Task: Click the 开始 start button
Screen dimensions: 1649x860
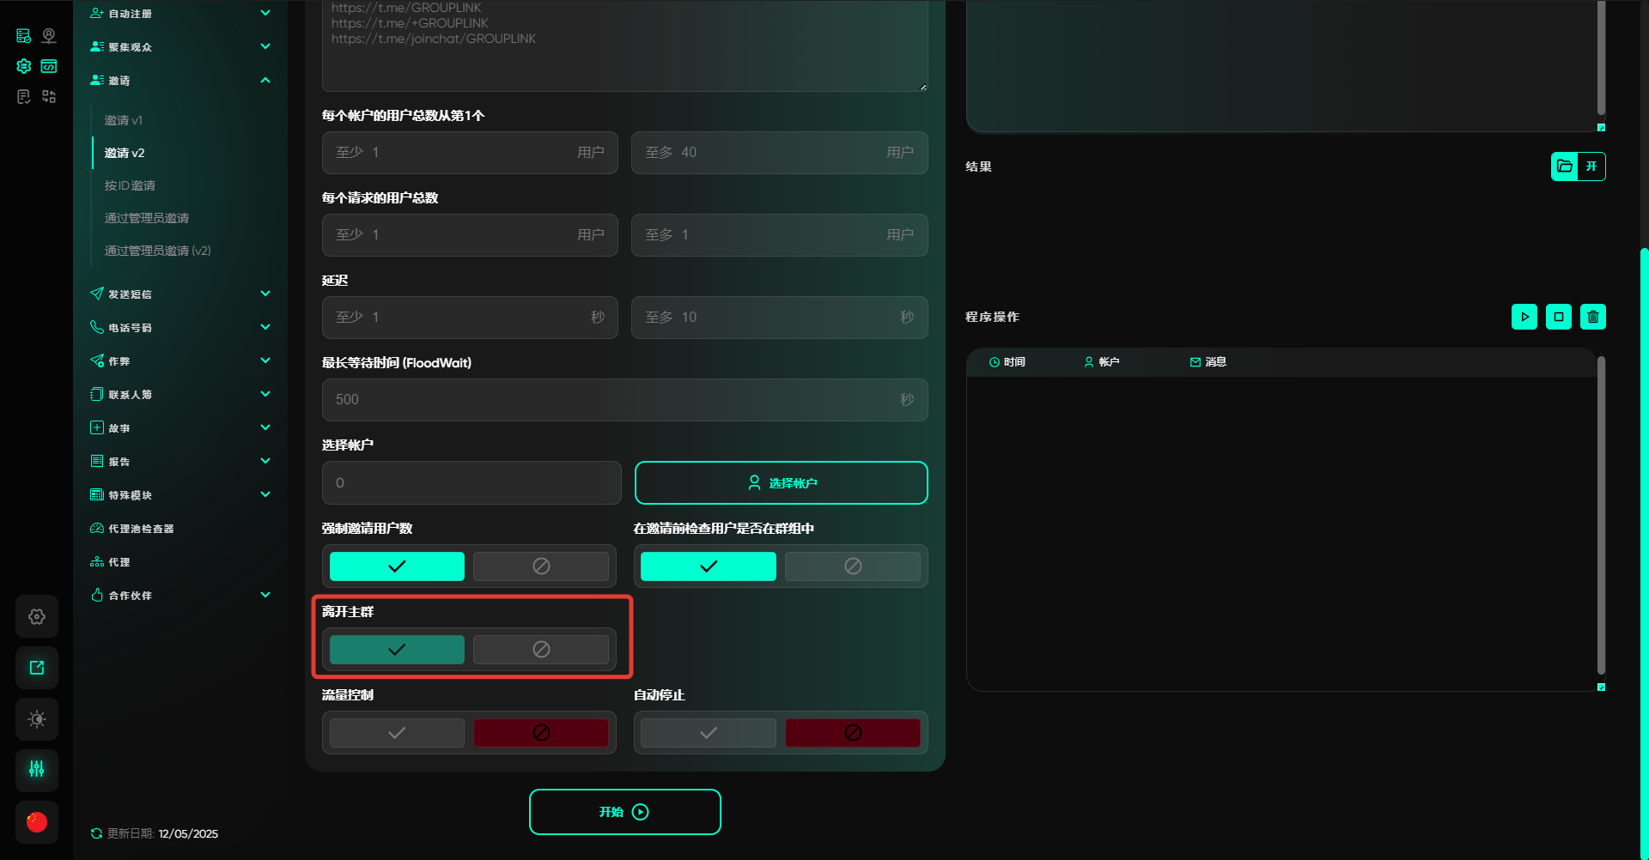Action: pos(624,812)
